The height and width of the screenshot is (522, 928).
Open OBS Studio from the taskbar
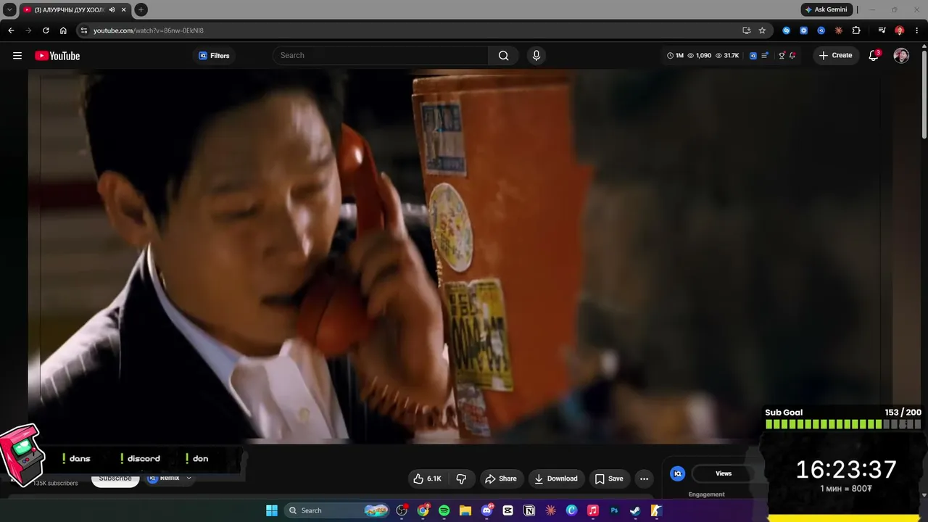(402, 510)
